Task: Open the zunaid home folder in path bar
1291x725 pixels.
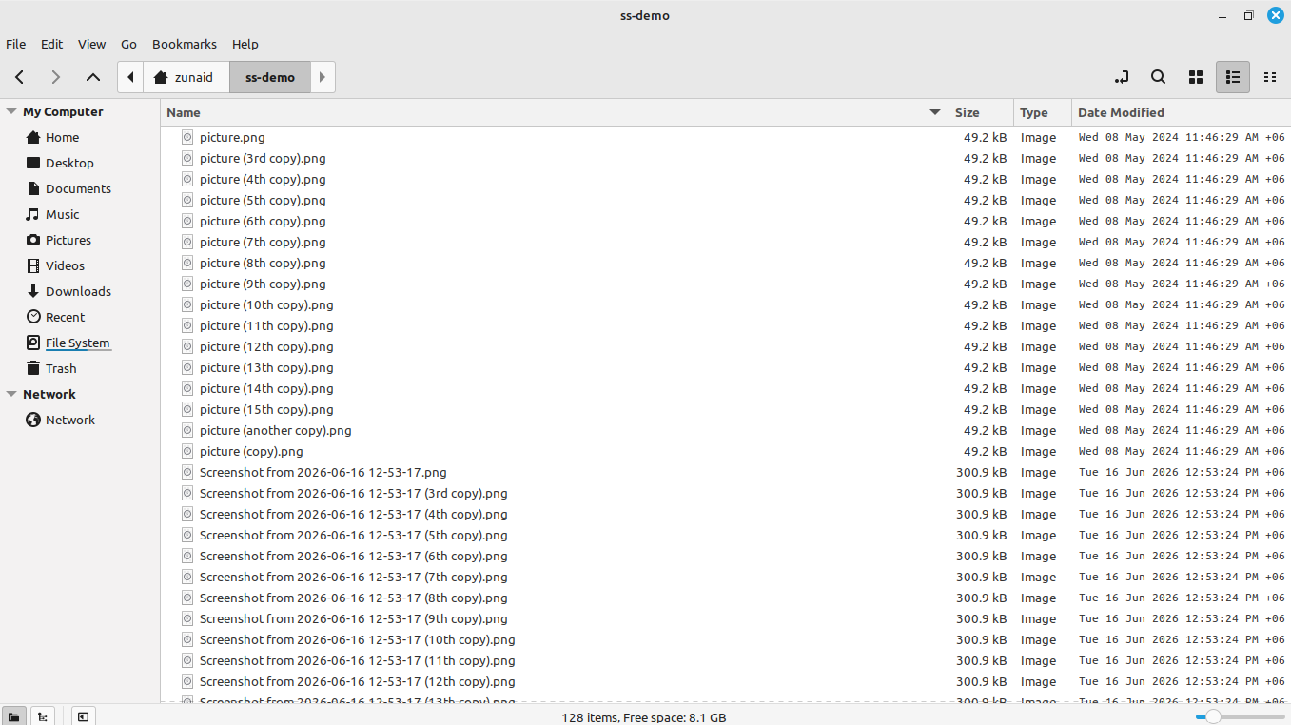Action: click(x=186, y=77)
